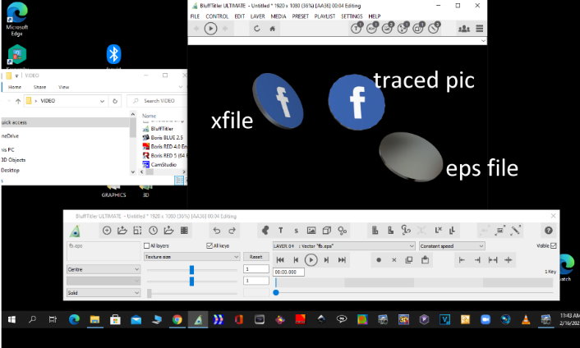Add a text layer with the T icon
This screenshot has height=348, width=580.
281,231
